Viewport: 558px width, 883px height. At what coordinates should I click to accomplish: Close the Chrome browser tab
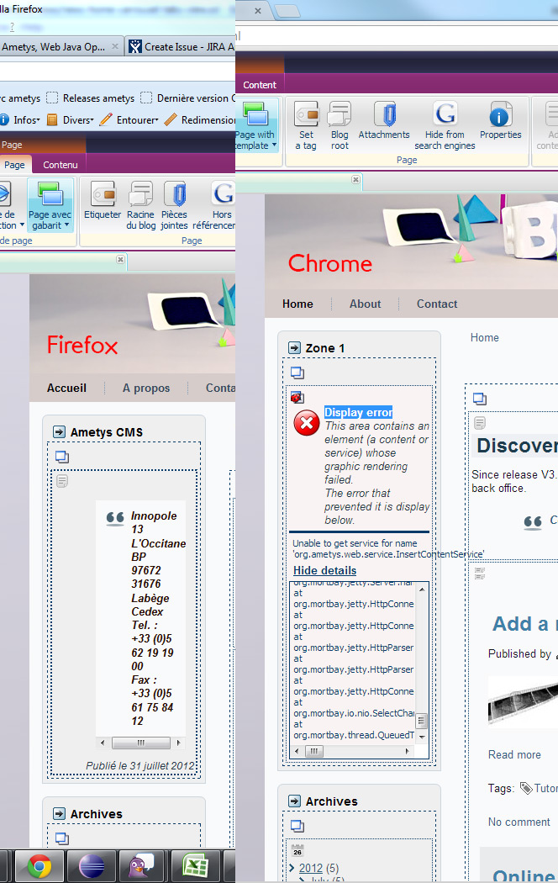point(258,11)
